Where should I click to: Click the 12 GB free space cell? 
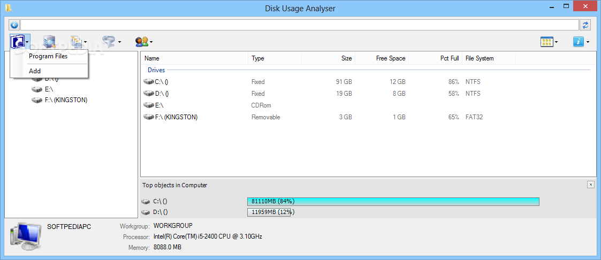(397, 82)
